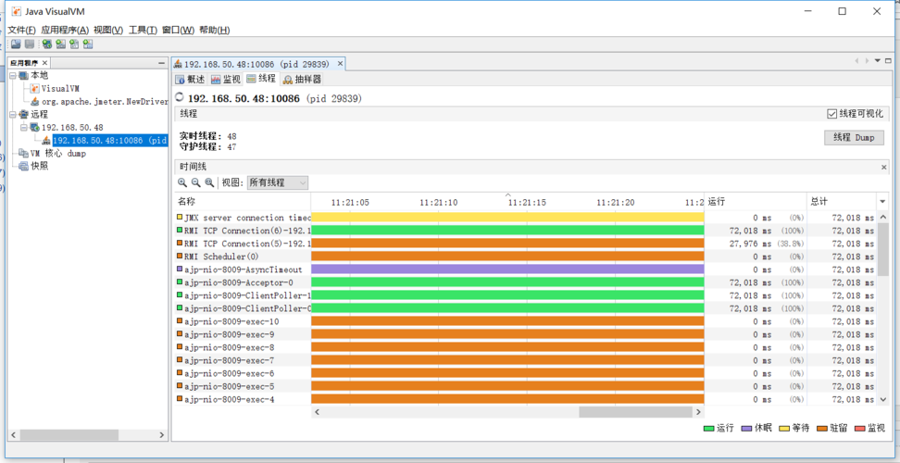Click the add JMX connection toolbar icon
The height and width of the screenshot is (463, 900).
61,44
